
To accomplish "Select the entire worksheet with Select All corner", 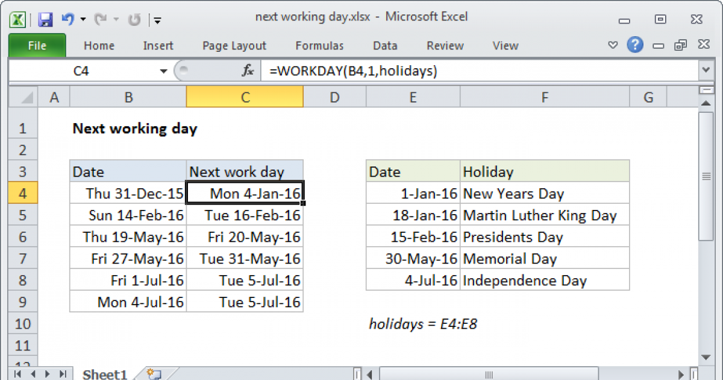I will tap(22, 96).
